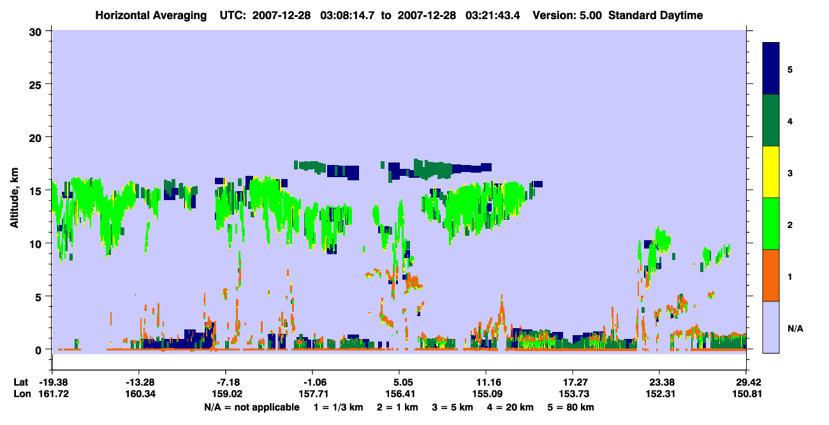Click longitude value 159.02
829x425 pixels.
point(226,394)
